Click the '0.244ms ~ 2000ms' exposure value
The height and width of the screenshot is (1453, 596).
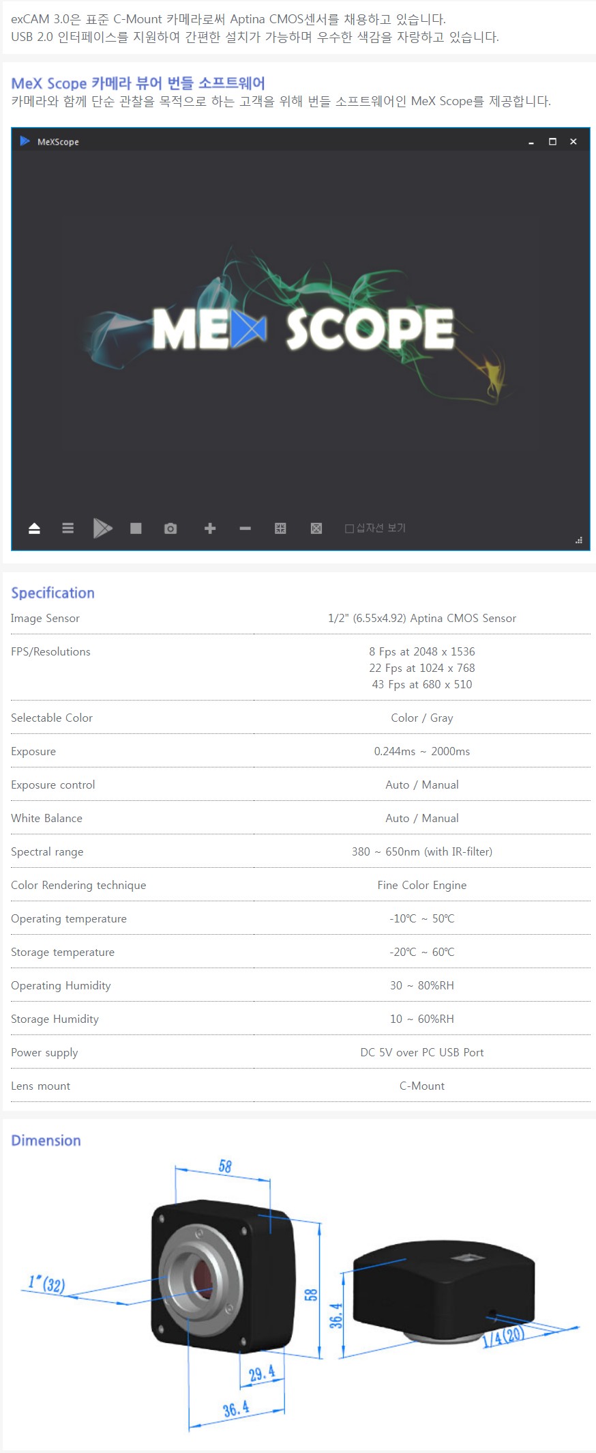[422, 751]
